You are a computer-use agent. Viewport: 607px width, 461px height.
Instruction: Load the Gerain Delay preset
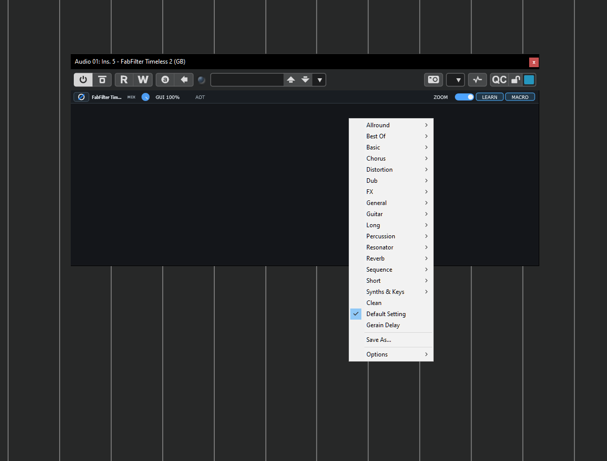(391, 325)
